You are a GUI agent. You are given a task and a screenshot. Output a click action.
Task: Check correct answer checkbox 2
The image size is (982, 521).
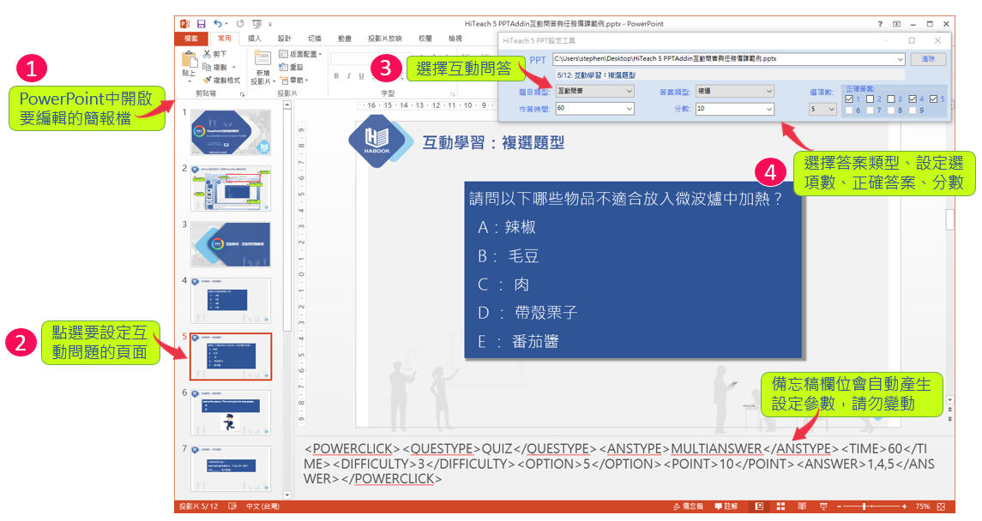click(870, 99)
